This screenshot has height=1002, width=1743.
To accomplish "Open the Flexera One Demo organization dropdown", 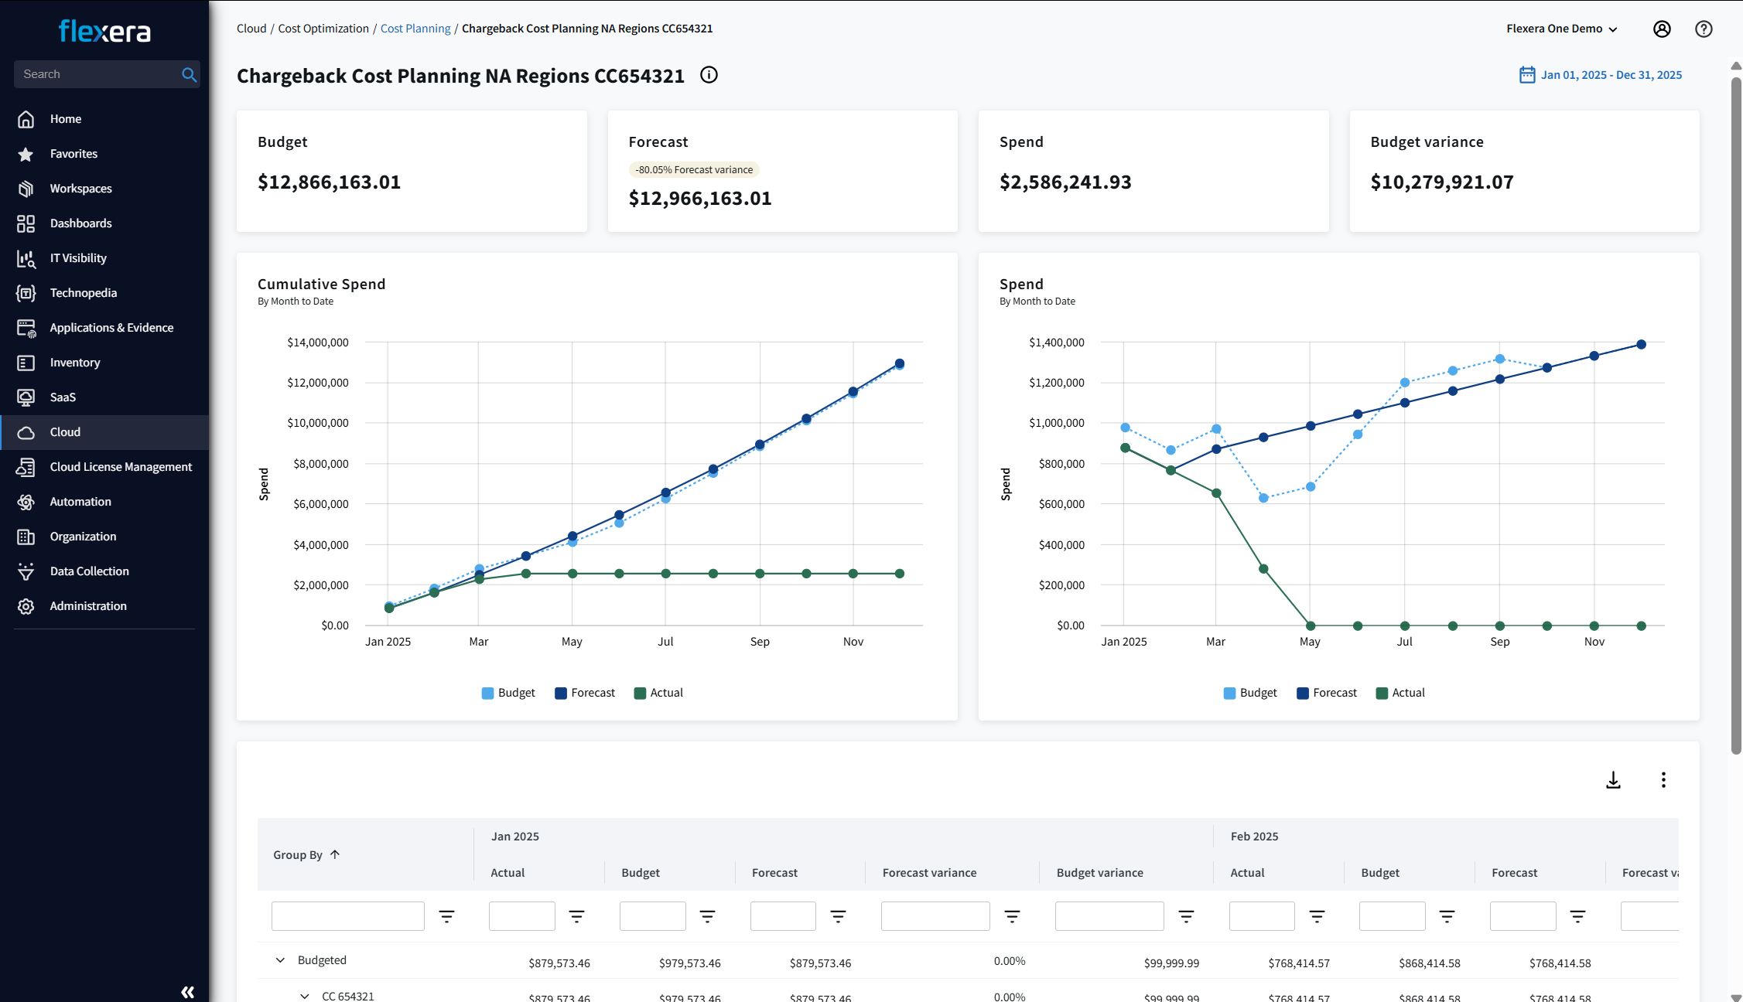I will (x=1561, y=29).
